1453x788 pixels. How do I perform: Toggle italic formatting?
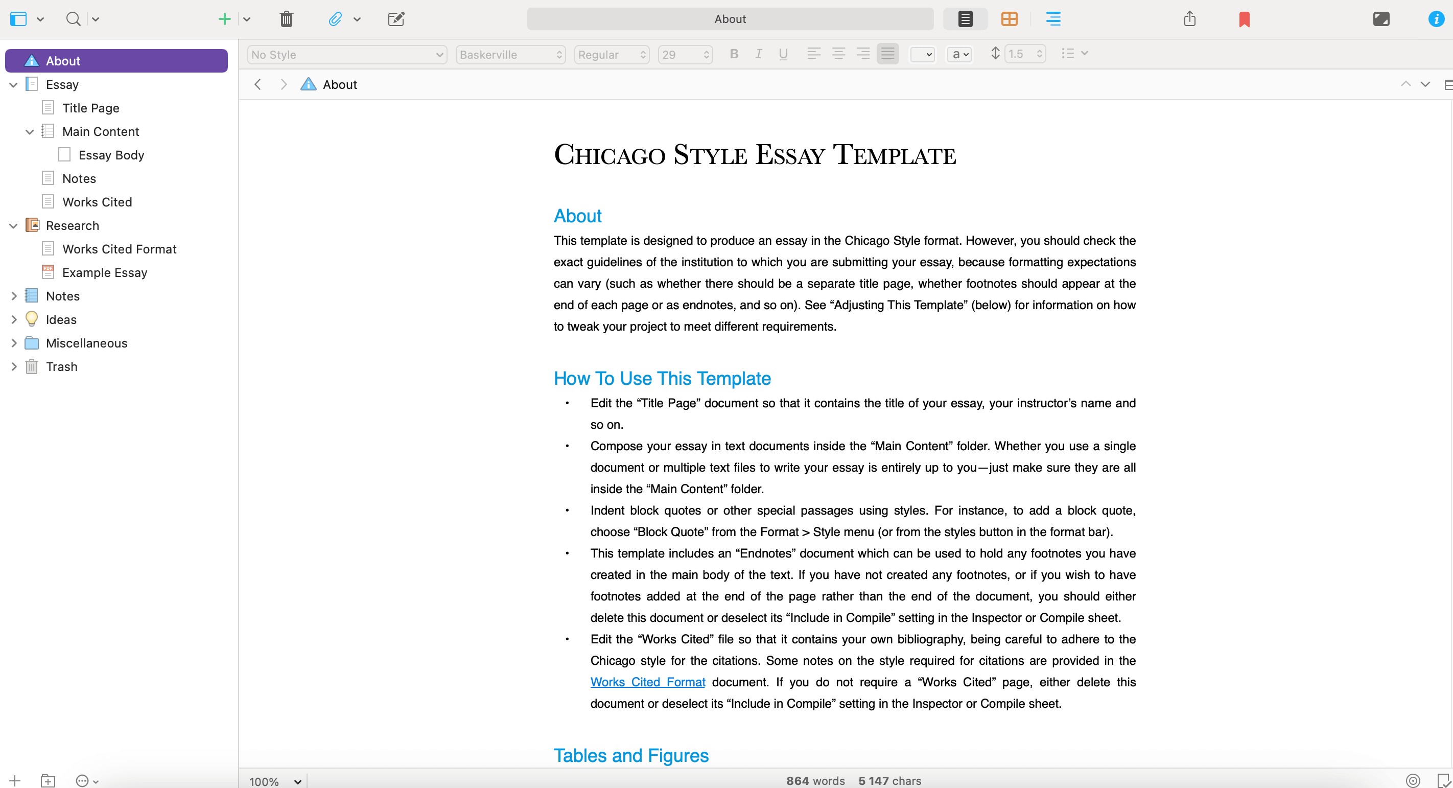click(x=759, y=54)
